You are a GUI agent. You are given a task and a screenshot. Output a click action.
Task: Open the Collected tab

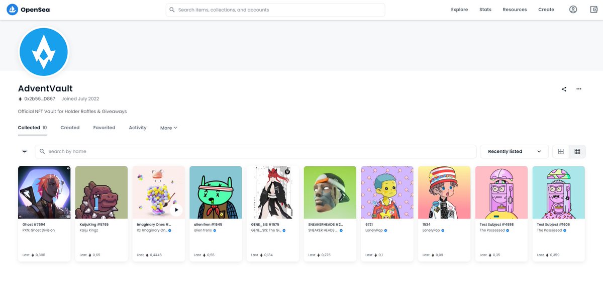click(33, 128)
